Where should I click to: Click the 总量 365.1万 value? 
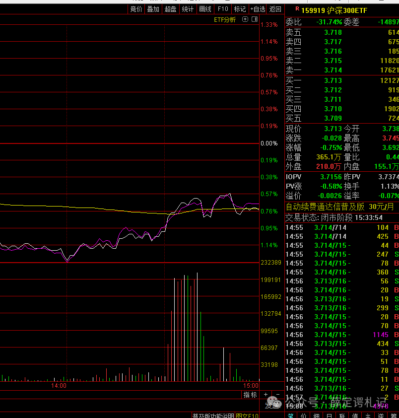coord(329,157)
